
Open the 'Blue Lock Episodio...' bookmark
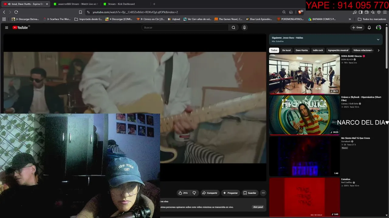pyautogui.click(x=259, y=19)
